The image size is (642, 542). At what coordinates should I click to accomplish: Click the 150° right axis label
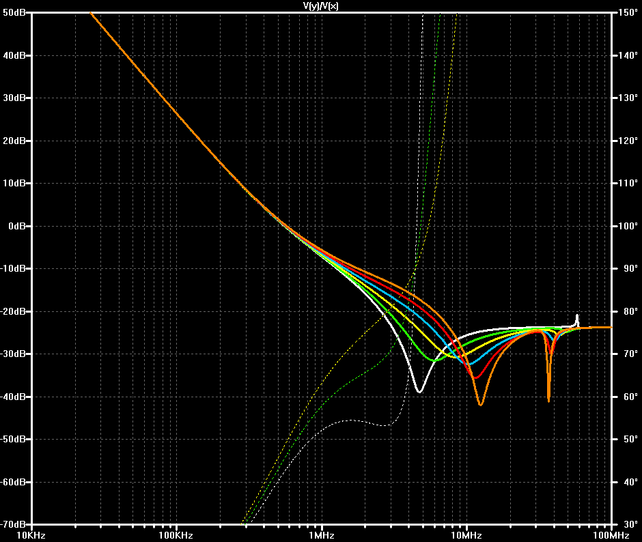point(628,13)
